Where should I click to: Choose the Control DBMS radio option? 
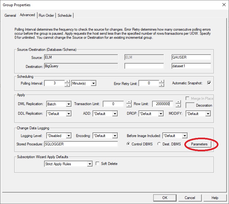(129, 144)
